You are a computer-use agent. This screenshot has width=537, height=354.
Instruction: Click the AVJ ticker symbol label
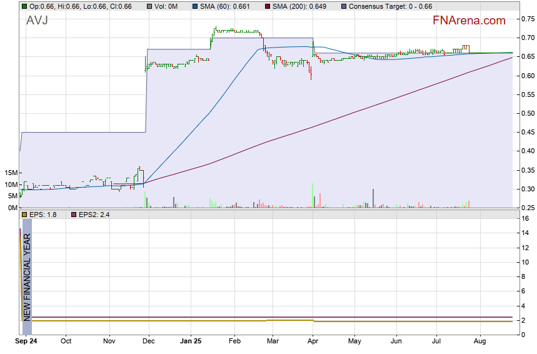(x=37, y=21)
